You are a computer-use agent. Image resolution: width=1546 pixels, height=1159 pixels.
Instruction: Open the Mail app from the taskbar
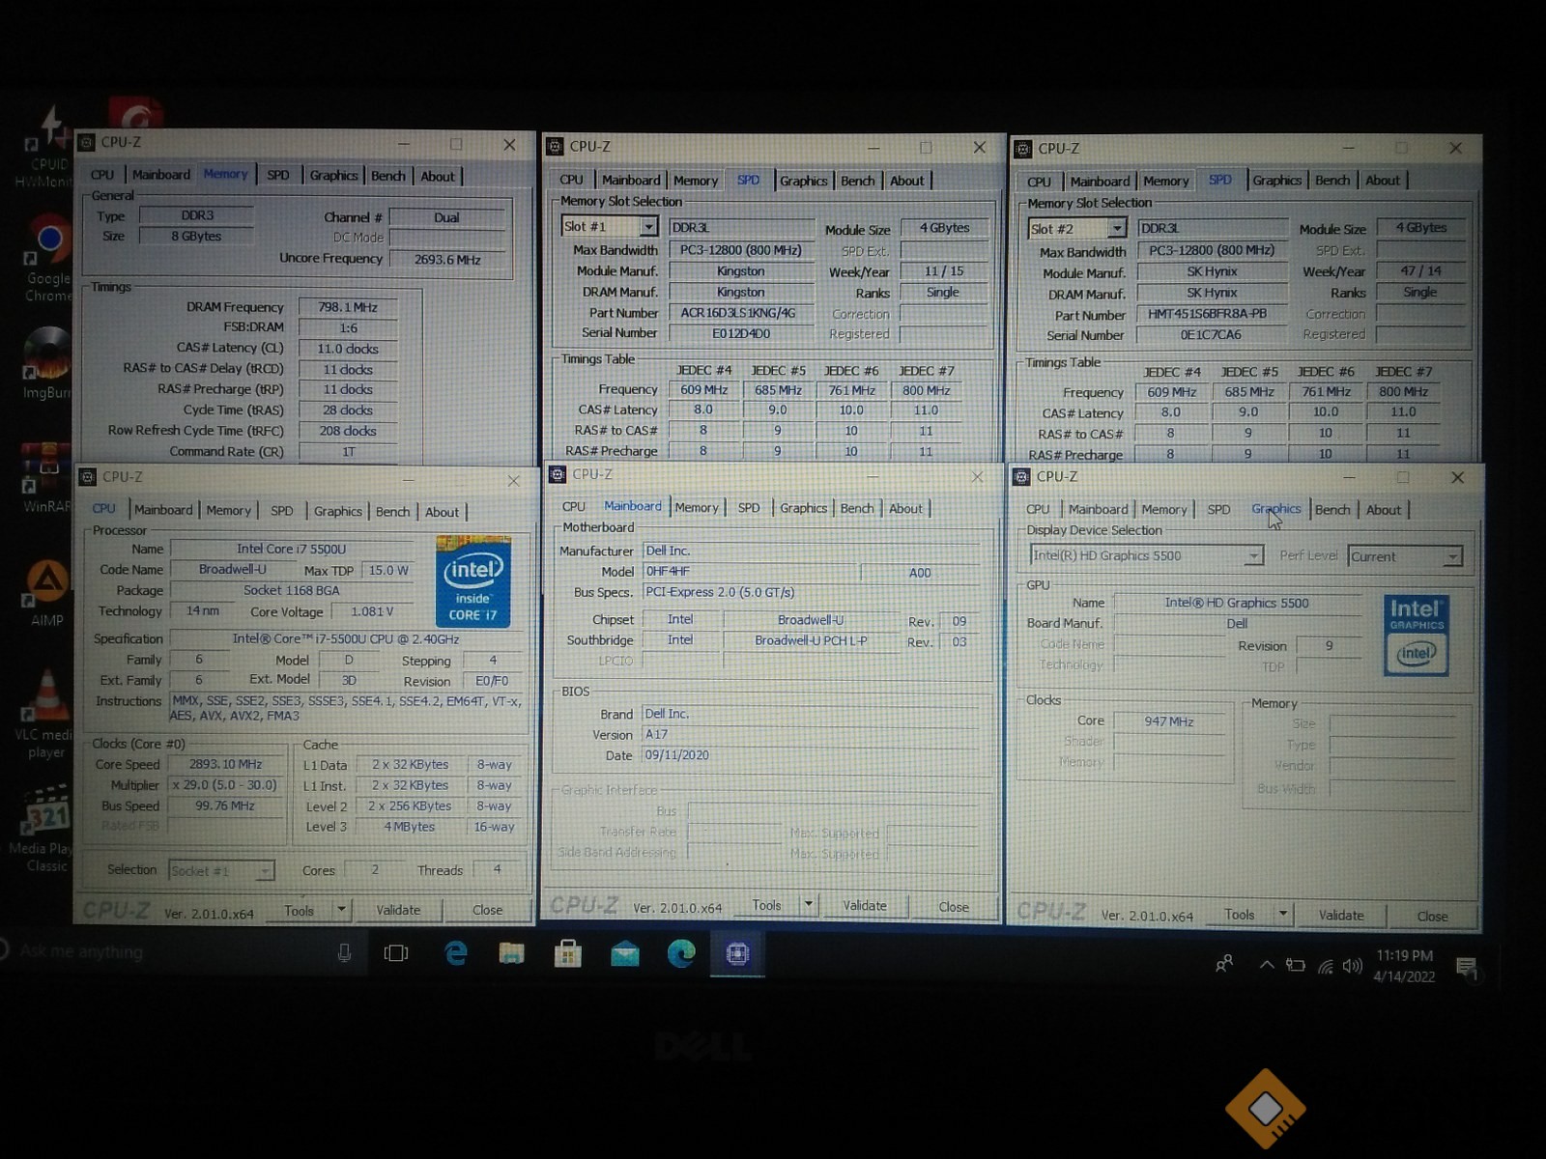(x=625, y=954)
